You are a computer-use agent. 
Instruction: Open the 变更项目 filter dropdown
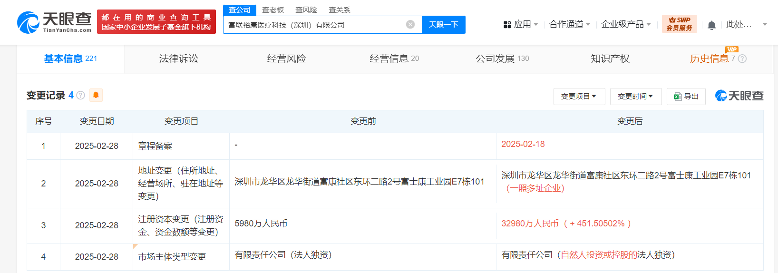[x=579, y=97]
